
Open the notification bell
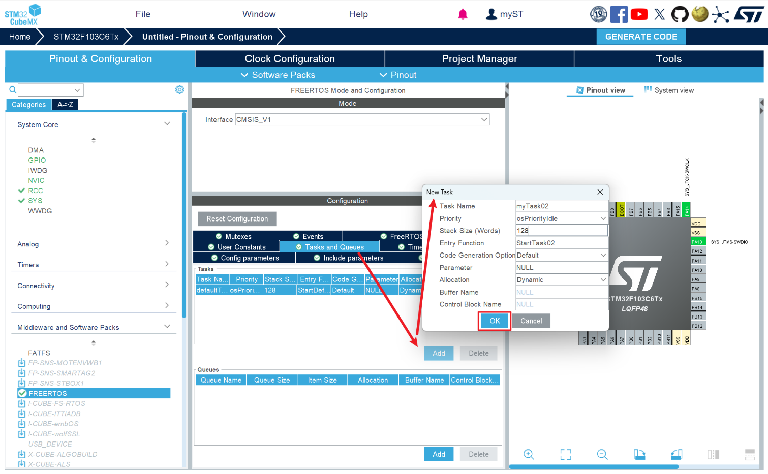pos(463,14)
